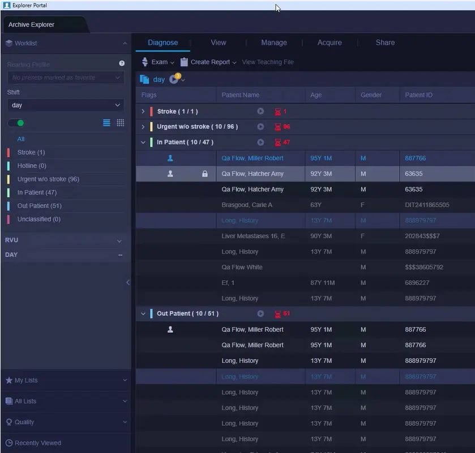Select the Liver Metastases 16, E row

tap(305, 236)
